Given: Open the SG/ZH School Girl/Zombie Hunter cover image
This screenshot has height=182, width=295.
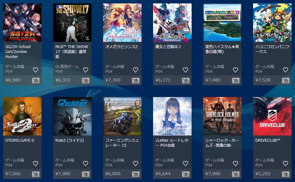Looking at the screenshot, I should 22,23.
